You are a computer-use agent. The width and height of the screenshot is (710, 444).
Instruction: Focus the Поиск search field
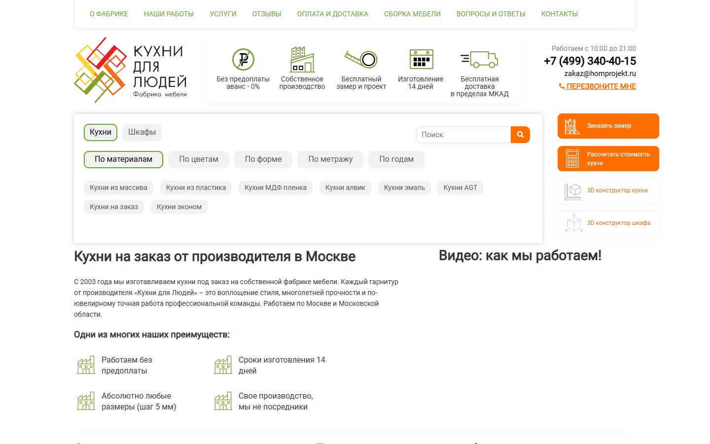click(x=463, y=135)
